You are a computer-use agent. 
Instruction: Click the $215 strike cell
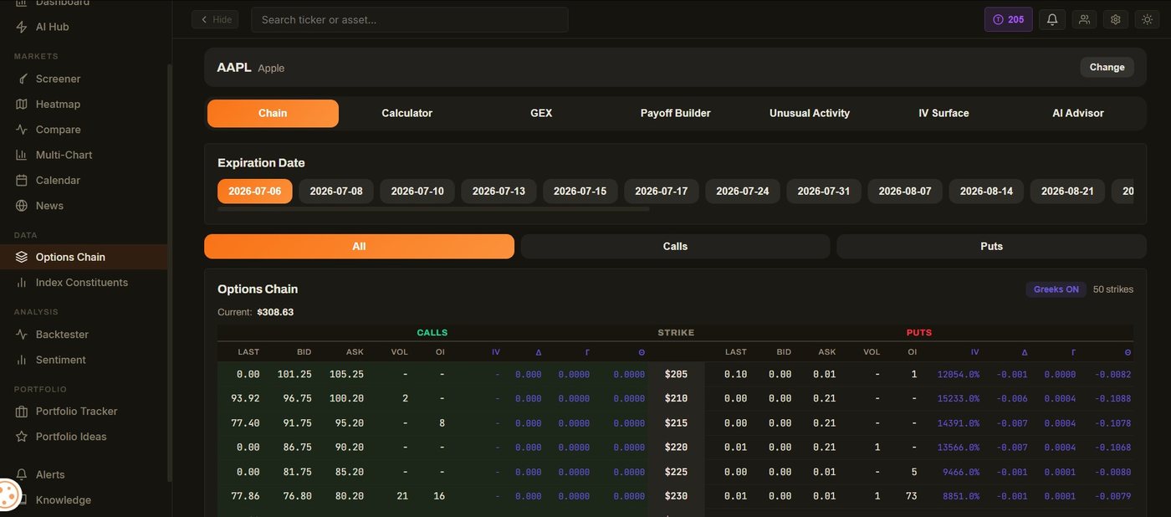(676, 423)
